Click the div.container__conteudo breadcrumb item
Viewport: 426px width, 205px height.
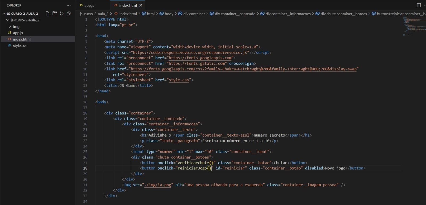(x=235, y=14)
